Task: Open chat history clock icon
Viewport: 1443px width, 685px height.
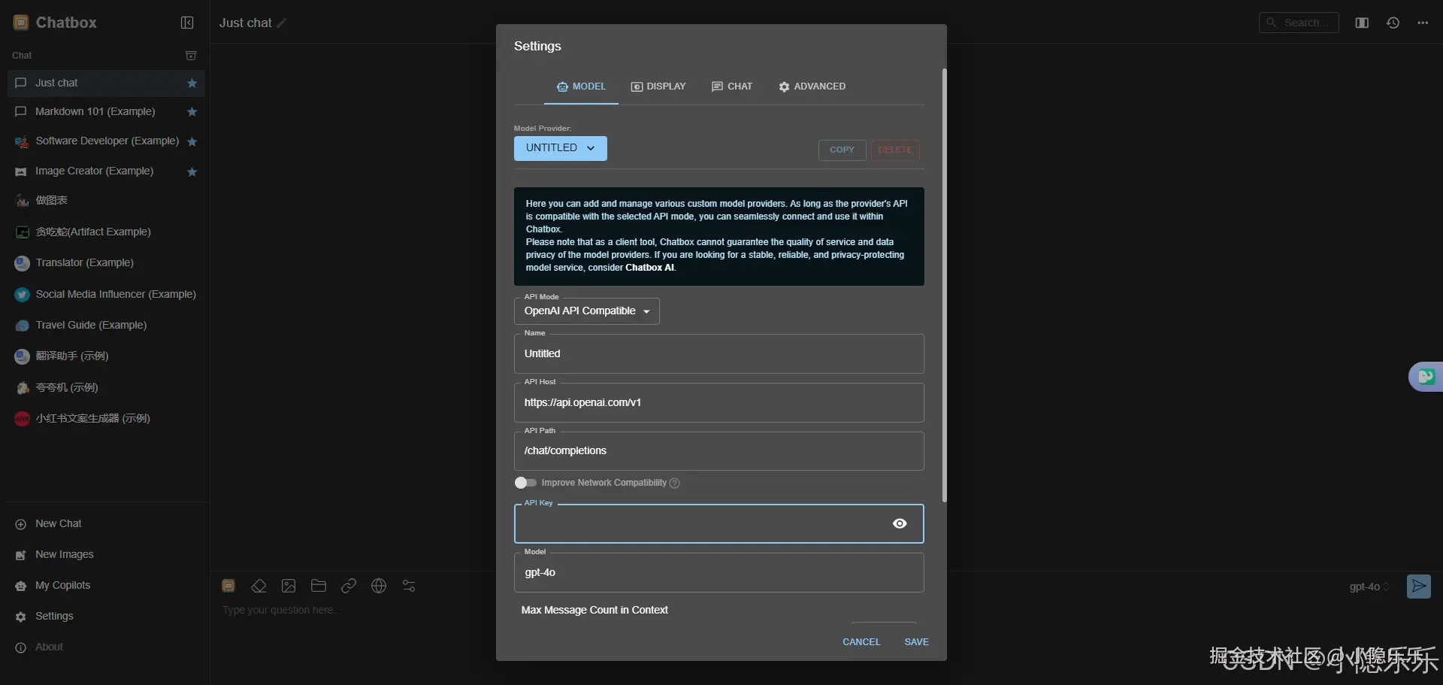Action: tap(1393, 23)
